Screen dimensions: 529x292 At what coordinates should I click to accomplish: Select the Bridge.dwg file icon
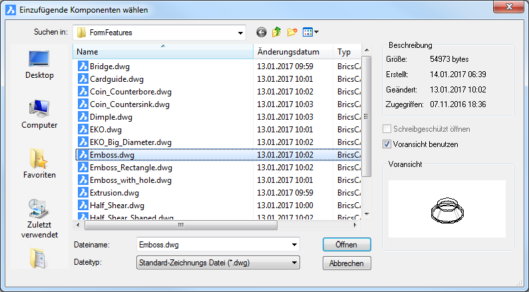[x=83, y=66]
